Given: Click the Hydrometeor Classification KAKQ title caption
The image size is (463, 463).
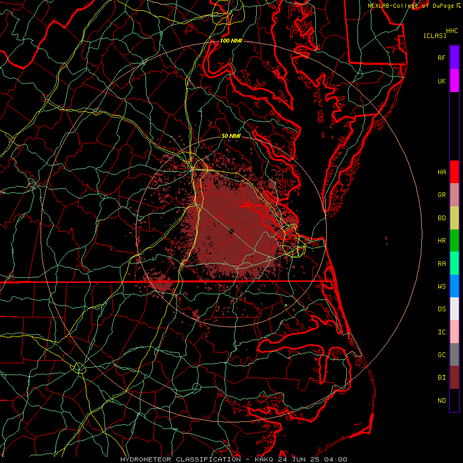Looking at the screenshot, I should point(234,459).
